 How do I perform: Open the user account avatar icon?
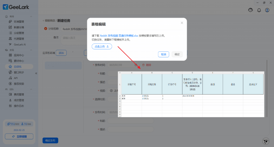coord(267,10)
